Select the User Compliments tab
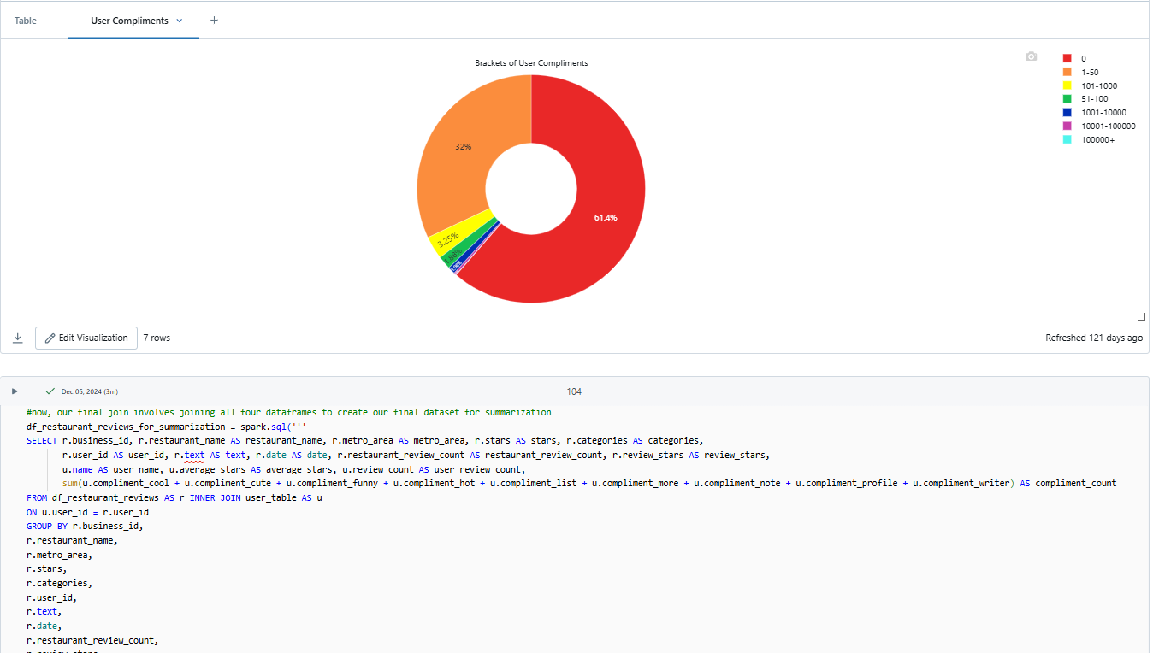The height and width of the screenshot is (653, 1153). pyautogui.click(x=129, y=21)
